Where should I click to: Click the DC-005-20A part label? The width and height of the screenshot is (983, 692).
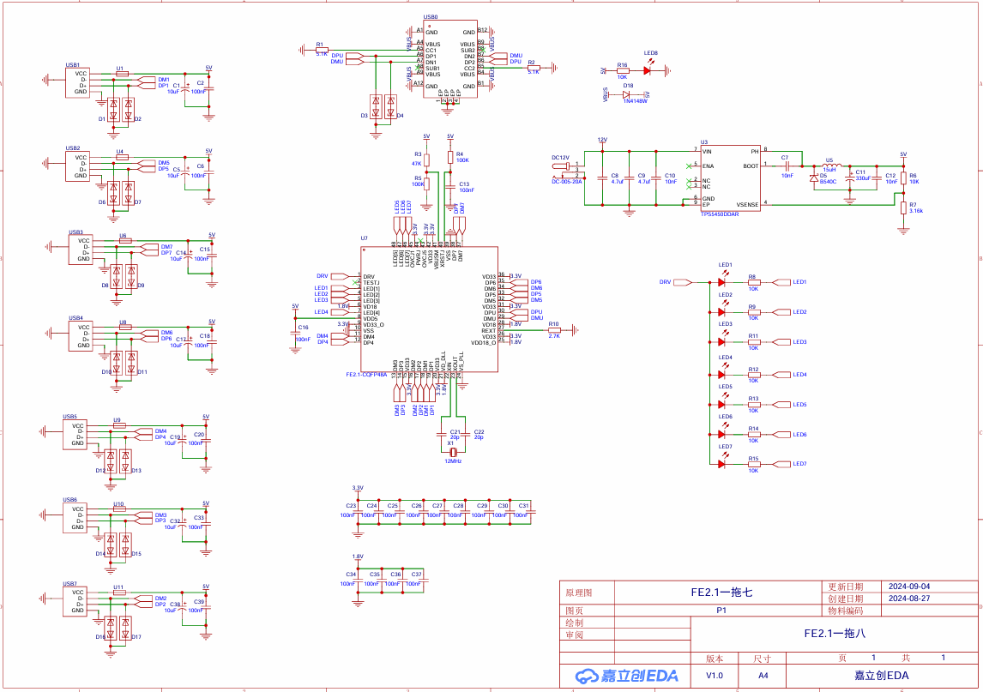click(567, 182)
